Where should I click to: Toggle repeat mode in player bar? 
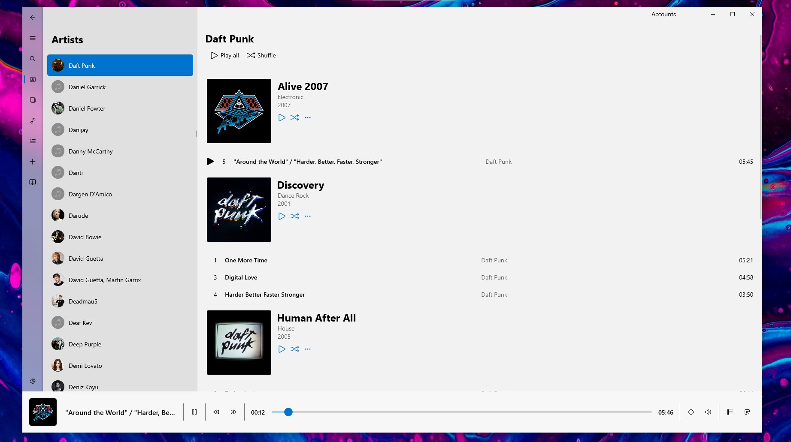pos(691,412)
